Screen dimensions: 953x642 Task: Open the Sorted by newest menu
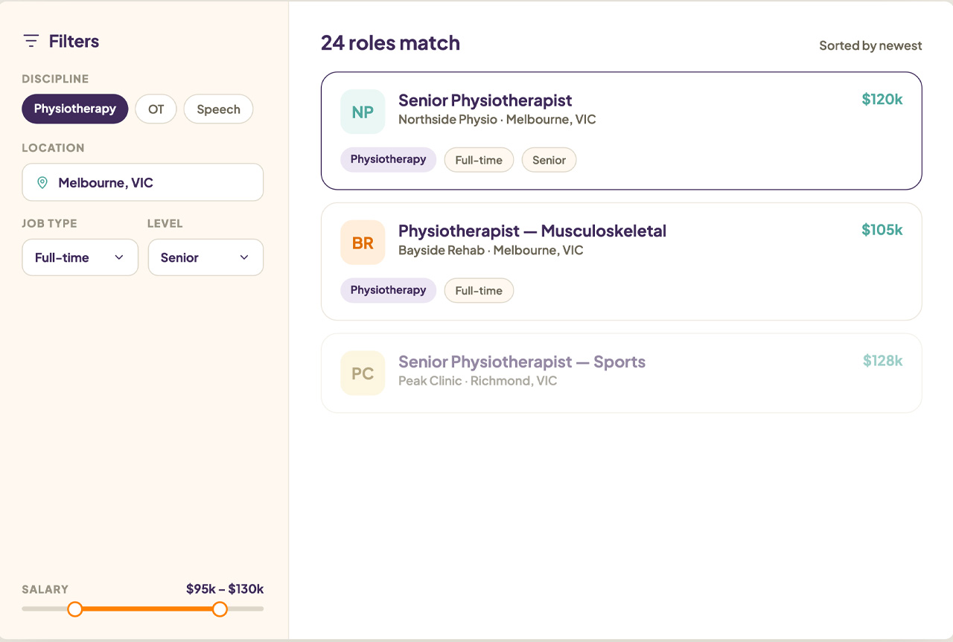870,45
